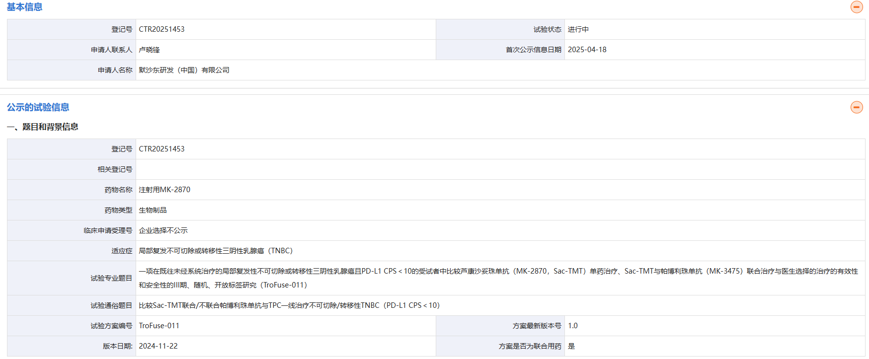Viewport: 869px width, 359px height.
Task: Select the 试验通俗题目 text about Sac-TMT
Action: pyautogui.click(x=289, y=305)
